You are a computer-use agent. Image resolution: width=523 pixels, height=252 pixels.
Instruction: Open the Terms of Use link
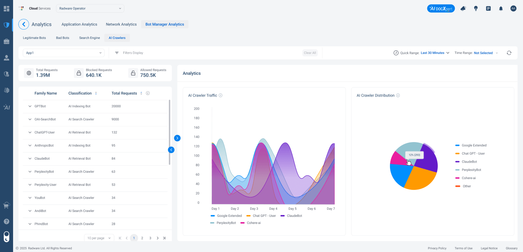(464, 248)
